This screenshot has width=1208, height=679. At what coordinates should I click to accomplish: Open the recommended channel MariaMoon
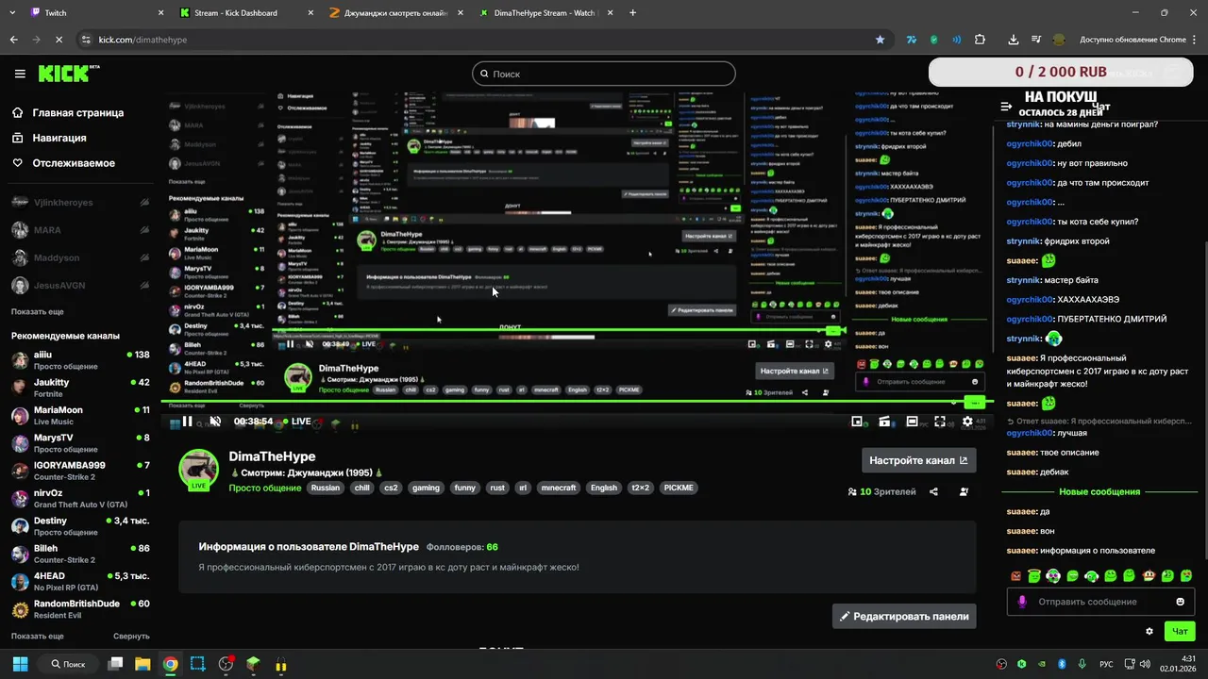80,415
